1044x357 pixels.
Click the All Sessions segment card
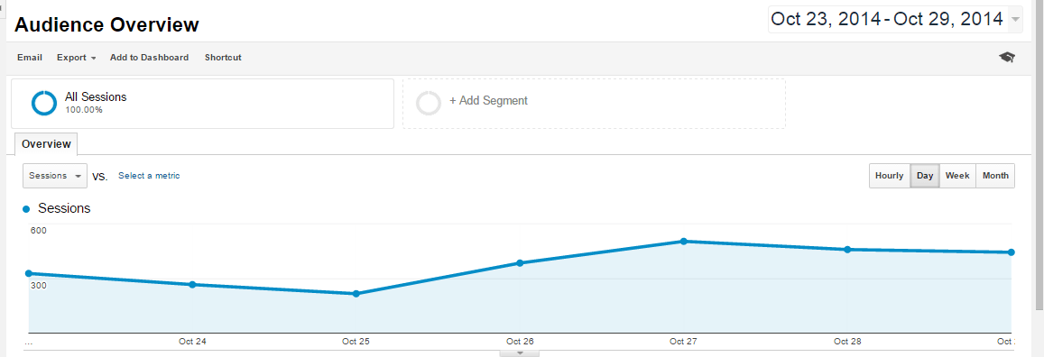tap(202, 104)
